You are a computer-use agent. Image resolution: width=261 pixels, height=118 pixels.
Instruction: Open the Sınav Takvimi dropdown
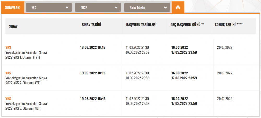coord(147,8)
